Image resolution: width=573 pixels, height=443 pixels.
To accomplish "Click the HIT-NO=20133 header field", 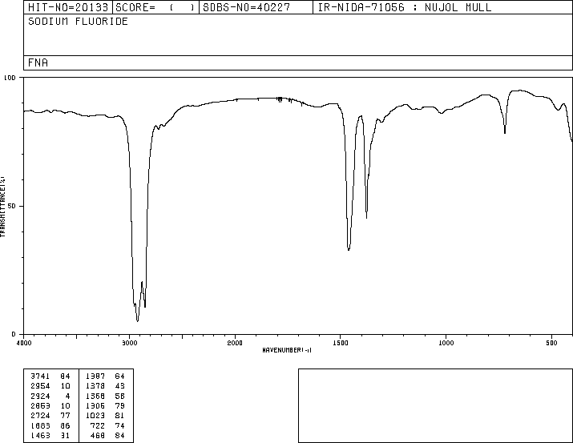I will [68, 7].
